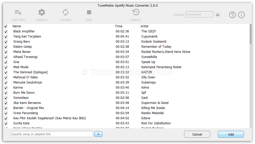Select the song name Dalam Gelap
The height and width of the screenshot is (144, 255).
pos(23,46)
